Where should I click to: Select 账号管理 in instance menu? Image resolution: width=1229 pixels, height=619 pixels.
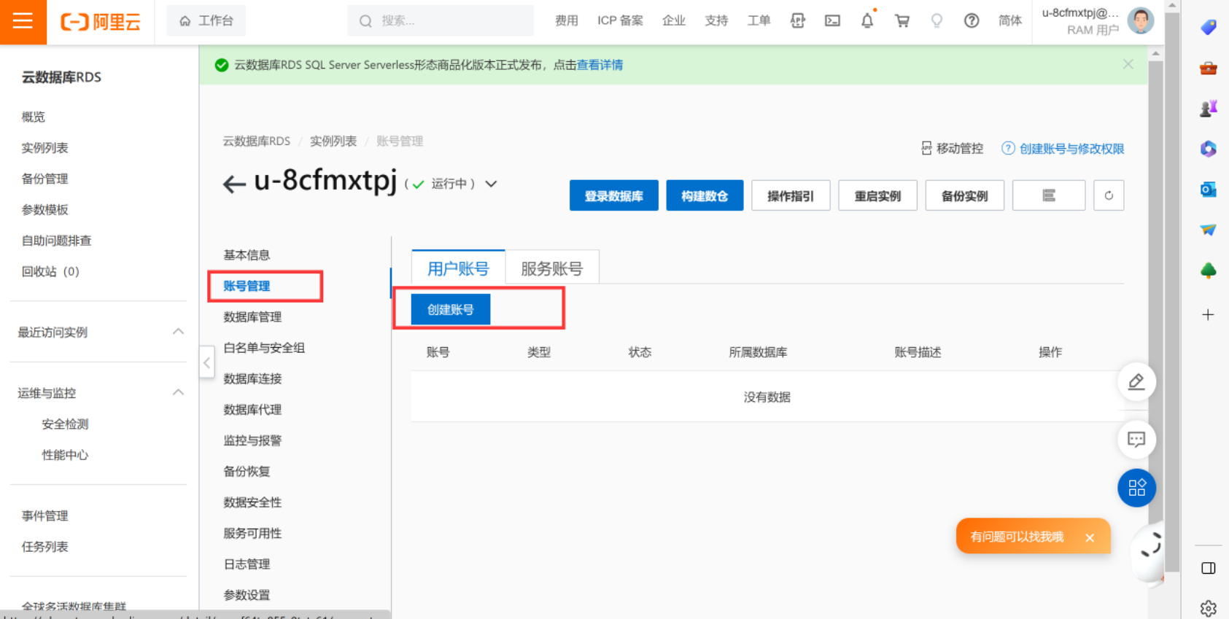click(247, 286)
